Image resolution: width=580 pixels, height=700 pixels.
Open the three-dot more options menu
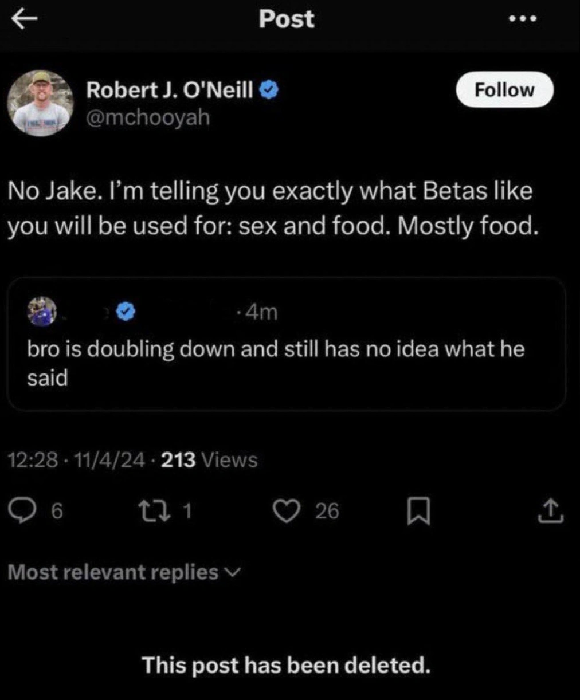click(x=523, y=19)
